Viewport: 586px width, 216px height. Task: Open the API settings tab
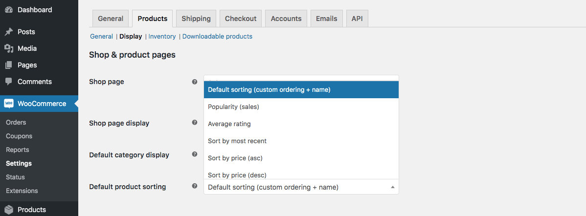tap(357, 19)
